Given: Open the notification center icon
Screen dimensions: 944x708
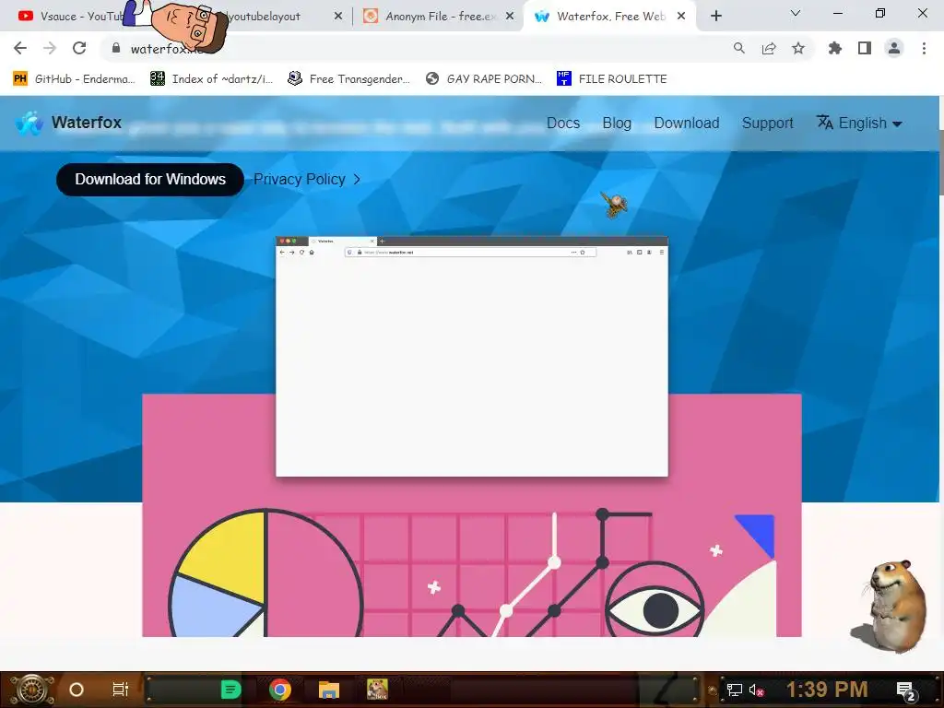Looking at the screenshot, I should click(x=906, y=690).
